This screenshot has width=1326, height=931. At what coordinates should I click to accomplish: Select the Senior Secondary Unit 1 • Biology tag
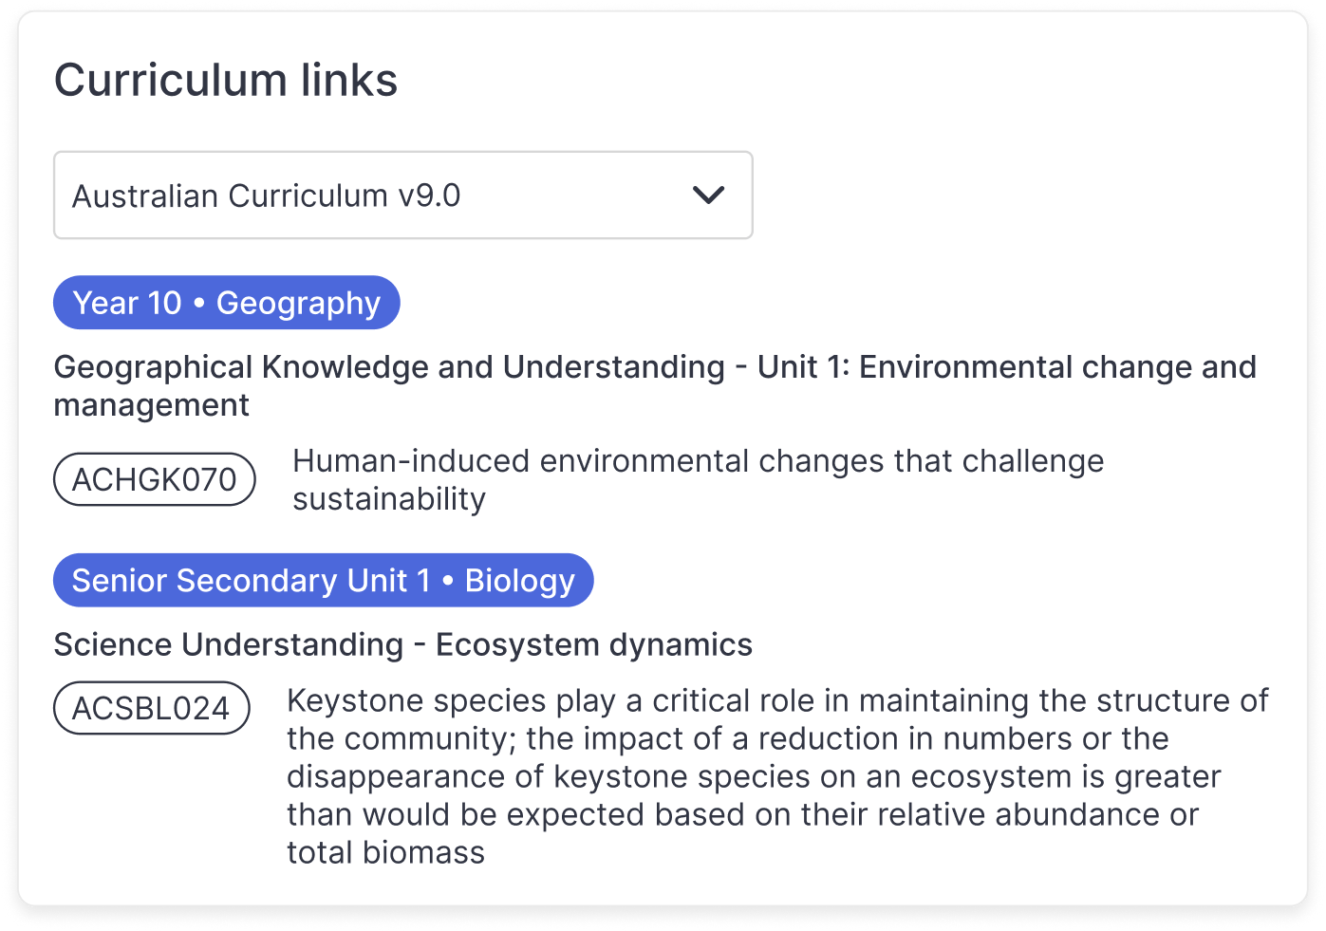coord(323,581)
